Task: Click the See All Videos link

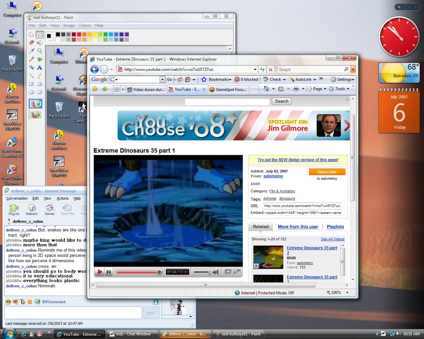Action: [x=333, y=239]
